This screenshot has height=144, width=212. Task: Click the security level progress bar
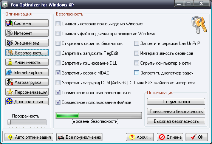(99, 116)
